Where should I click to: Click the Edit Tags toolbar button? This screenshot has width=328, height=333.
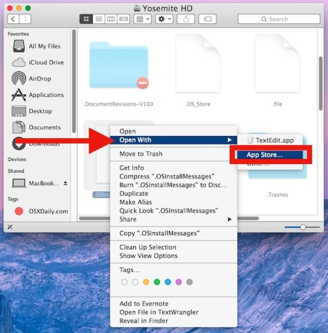(x=208, y=19)
